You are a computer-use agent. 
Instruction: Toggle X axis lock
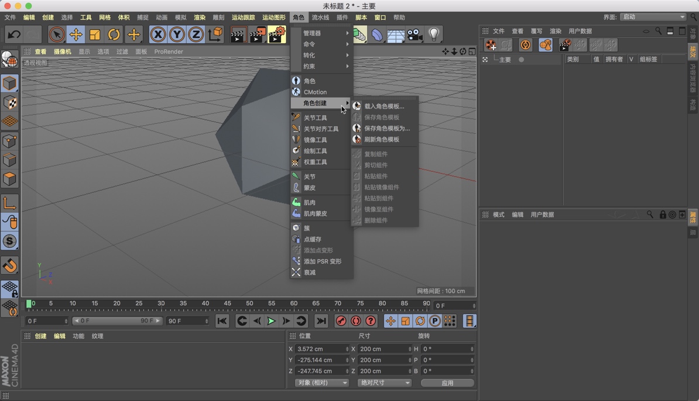tap(158, 34)
